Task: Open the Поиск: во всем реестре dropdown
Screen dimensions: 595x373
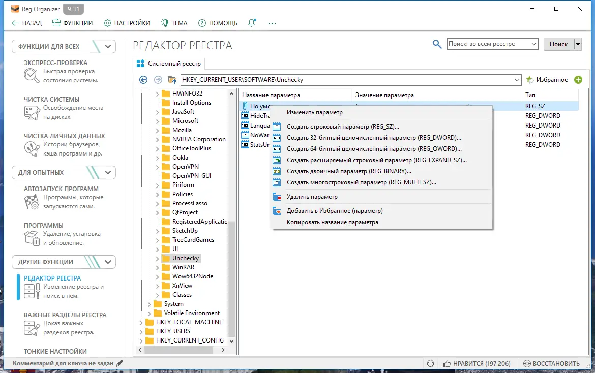Action: click(x=533, y=44)
